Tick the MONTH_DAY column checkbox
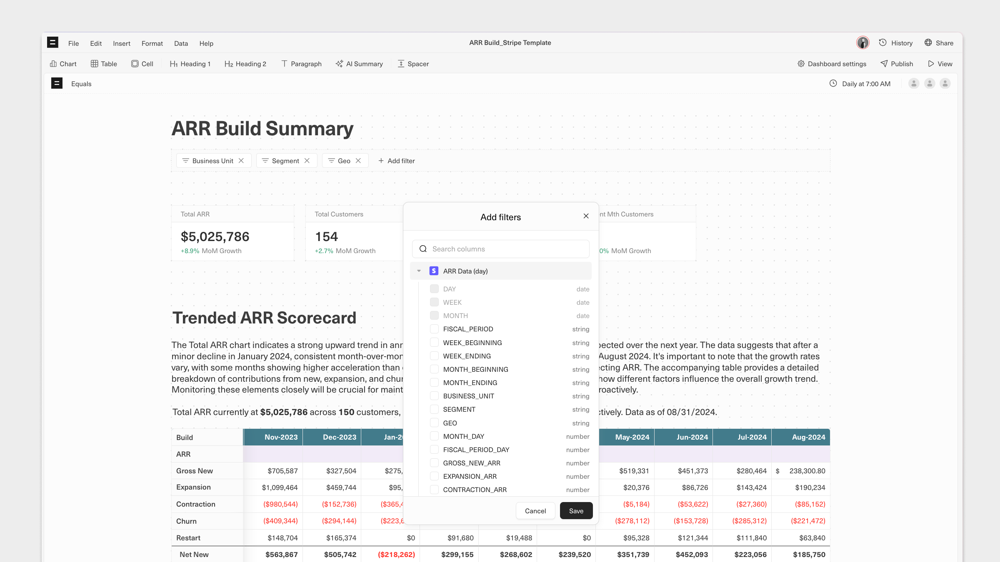Viewport: 1000px width, 562px height. click(434, 436)
